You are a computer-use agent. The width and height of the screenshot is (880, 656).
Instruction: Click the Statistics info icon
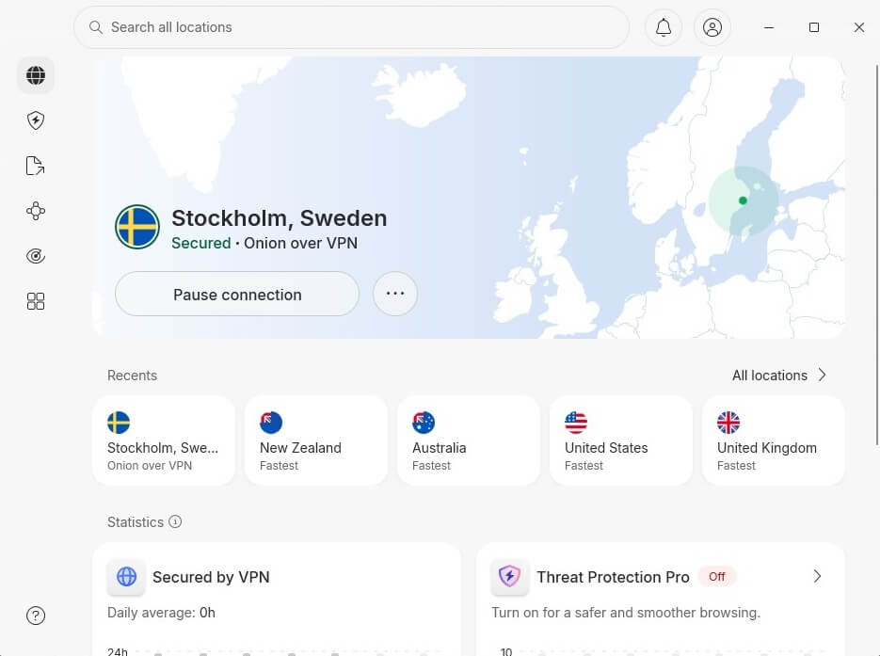175,521
